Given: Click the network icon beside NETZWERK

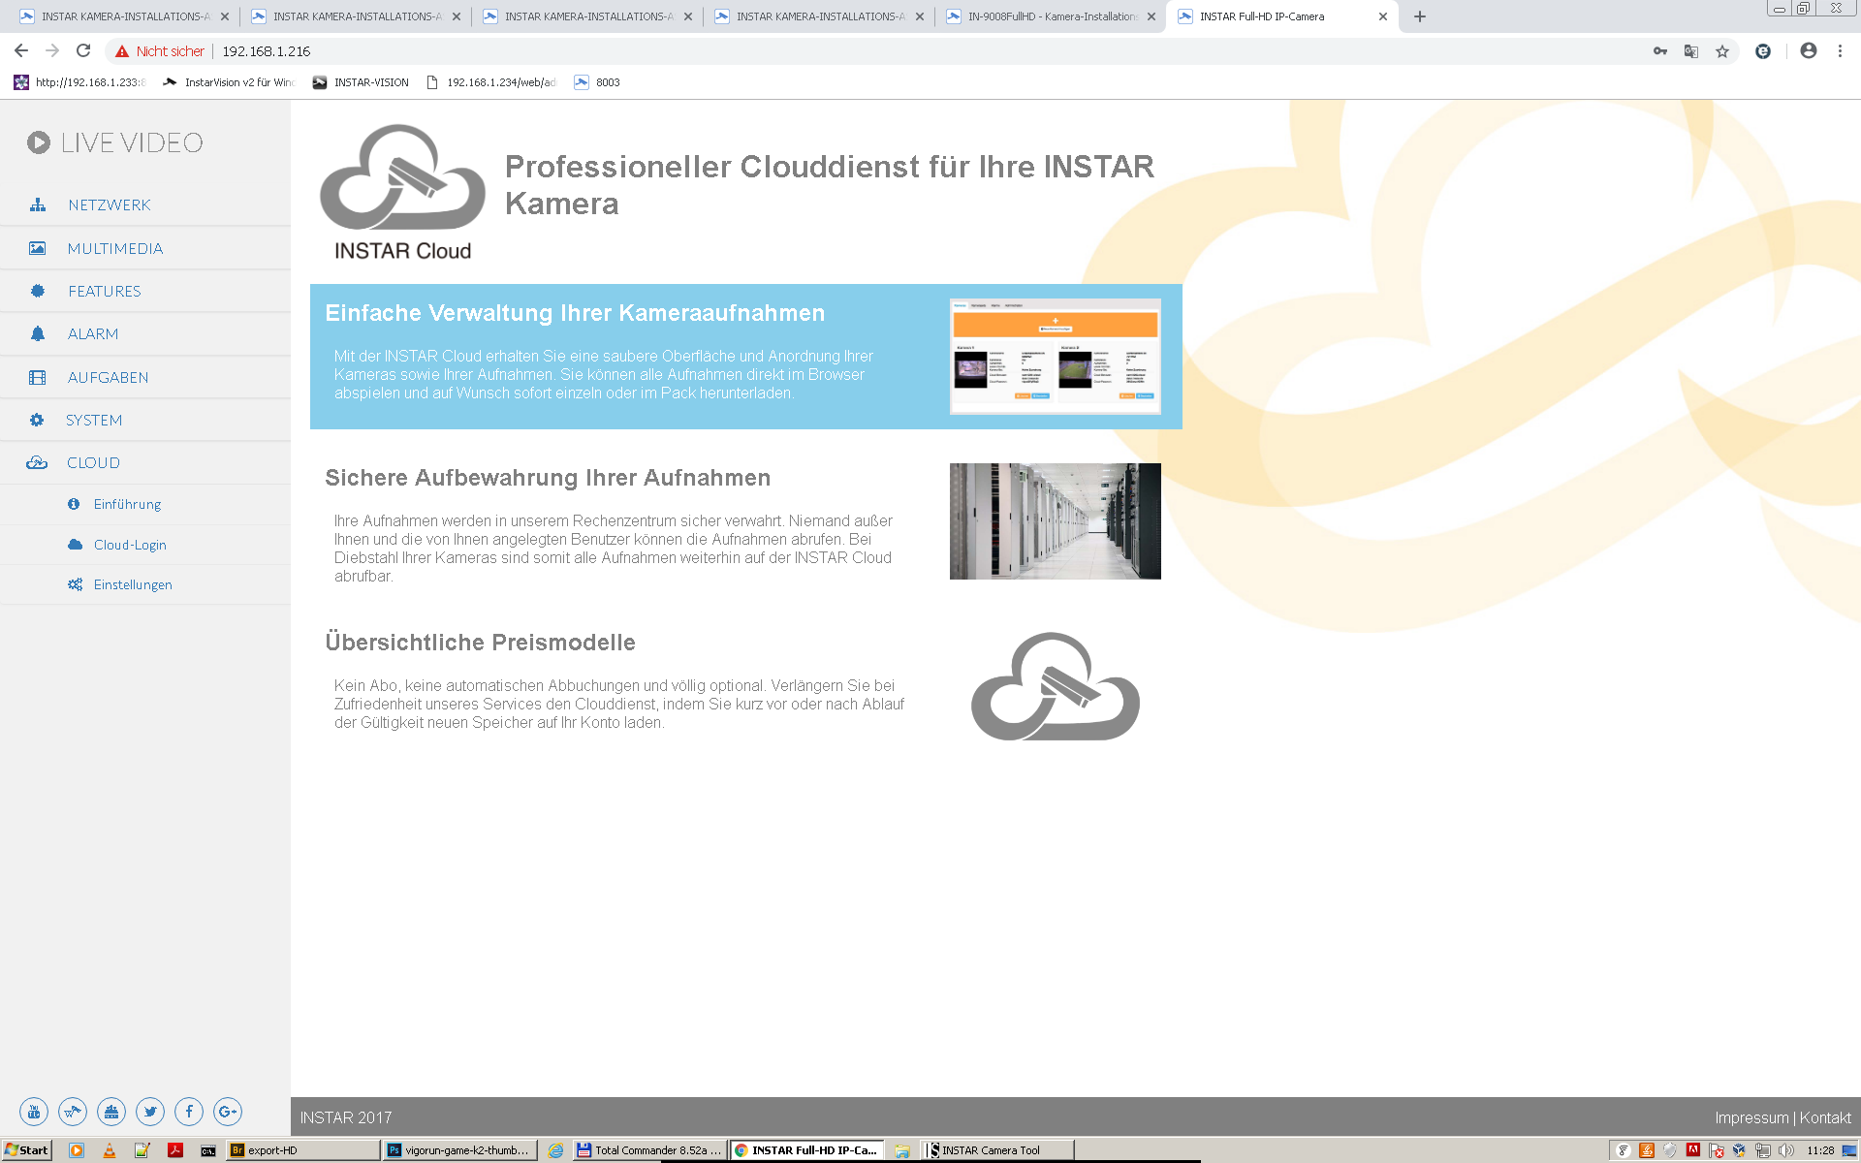Looking at the screenshot, I should pyautogui.click(x=38, y=204).
